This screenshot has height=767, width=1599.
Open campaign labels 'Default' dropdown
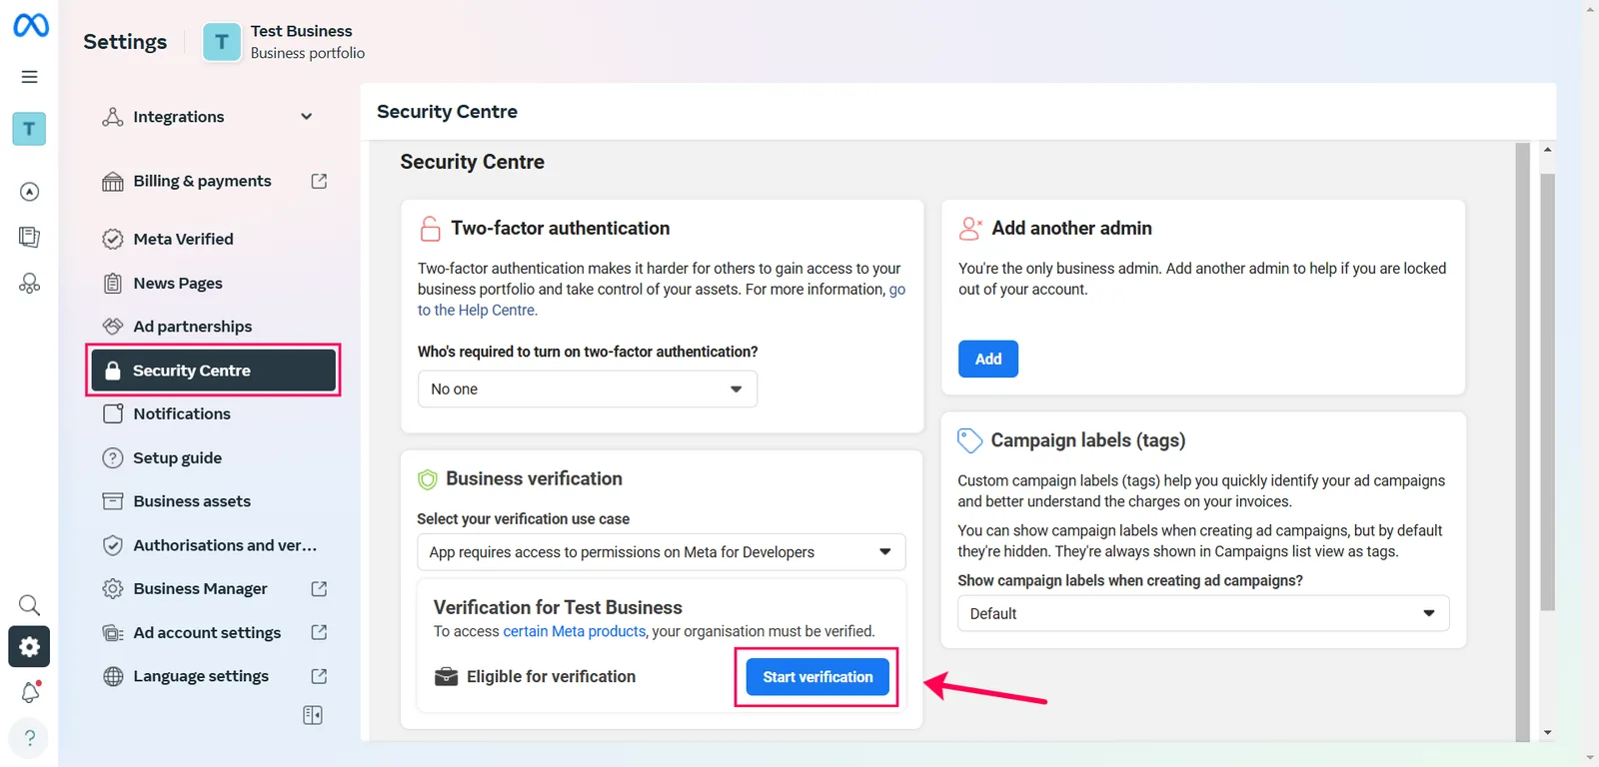point(1203,613)
